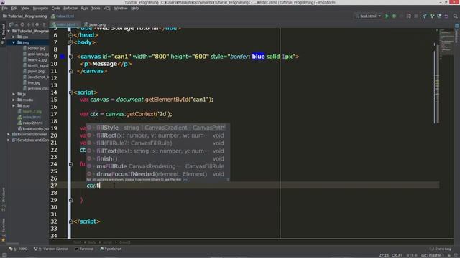The height and width of the screenshot is (258, 460).
Task: Start debugging with the green bug icon
Action: [395, 16]
